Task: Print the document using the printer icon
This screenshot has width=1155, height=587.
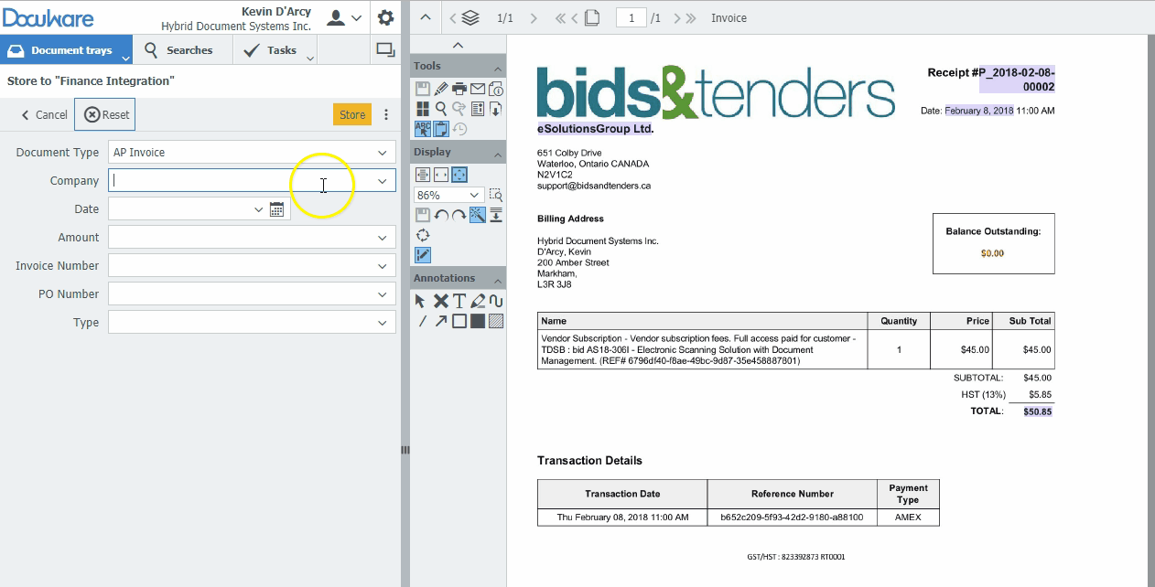Action: 459,89
